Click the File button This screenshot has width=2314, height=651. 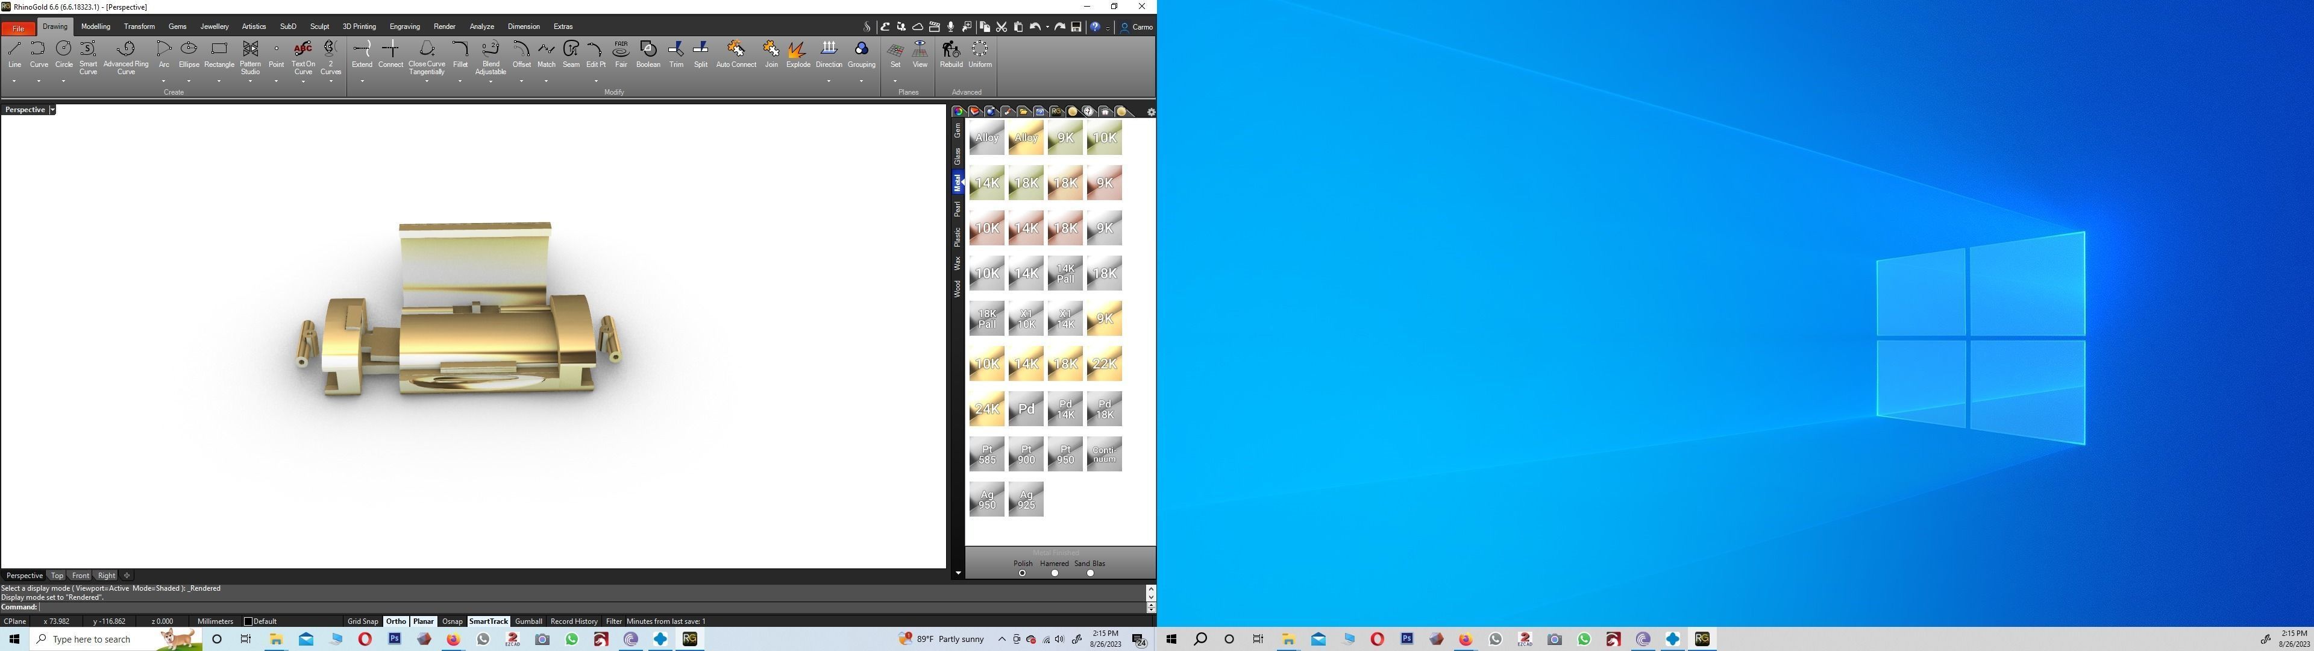(18, 28)
